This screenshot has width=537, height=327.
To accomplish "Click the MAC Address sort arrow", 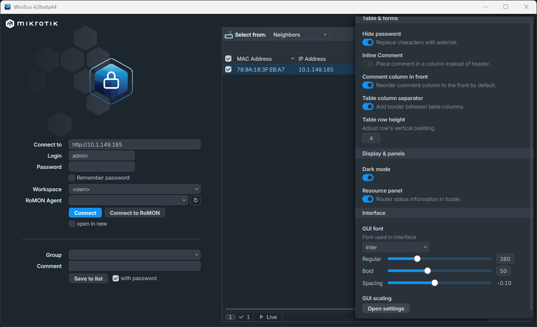I will point(292,59).
